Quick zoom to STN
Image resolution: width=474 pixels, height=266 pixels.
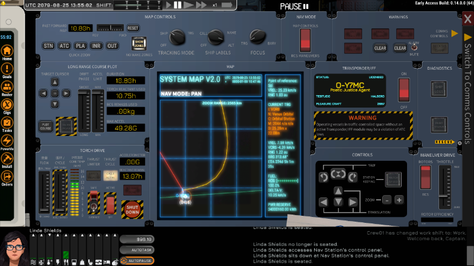pyautogui.click(x=49, y=46)
